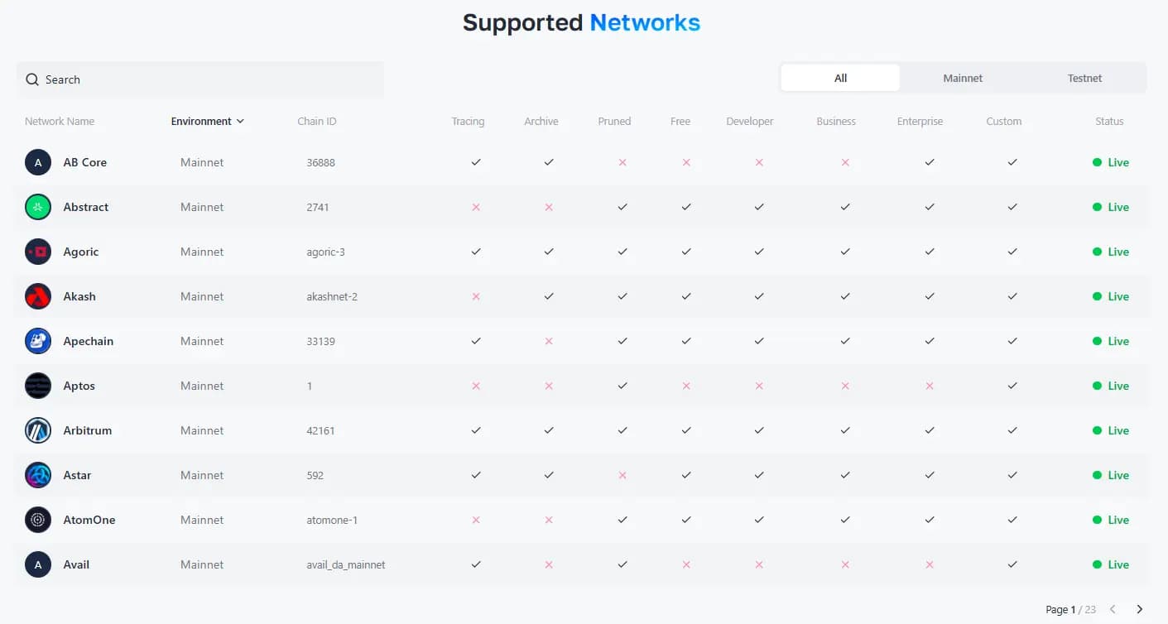Switch to the Mainnet tab
Image resolution: width=1168 pixels, height=624 pixels.
[962, 77]
